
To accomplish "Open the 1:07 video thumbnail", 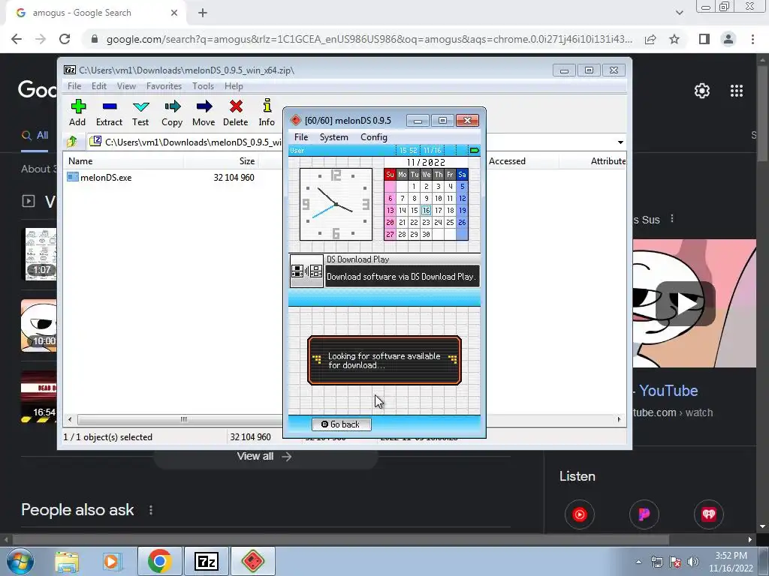I will click(x=41, y=254).
